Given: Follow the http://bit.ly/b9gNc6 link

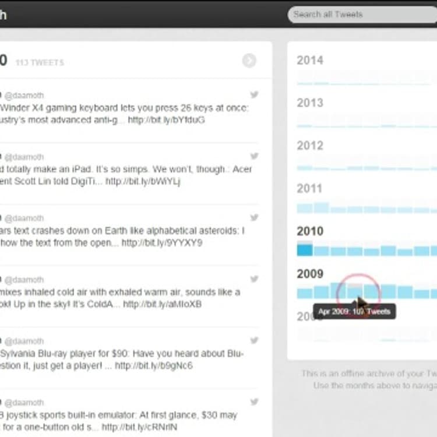Looking at the screenshot, I should pyautogui.click(x=154, y=366).
